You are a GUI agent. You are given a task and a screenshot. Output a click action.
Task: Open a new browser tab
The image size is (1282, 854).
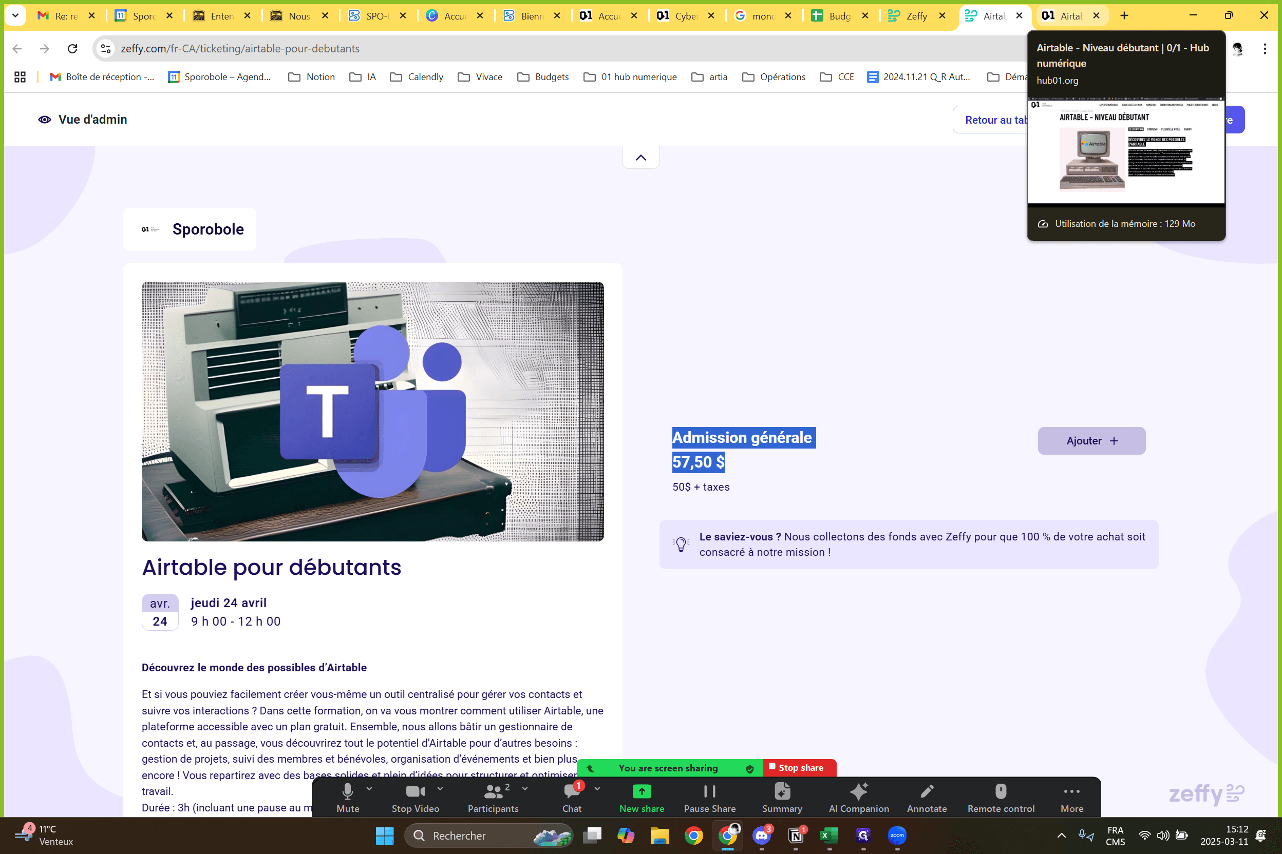1124,16
